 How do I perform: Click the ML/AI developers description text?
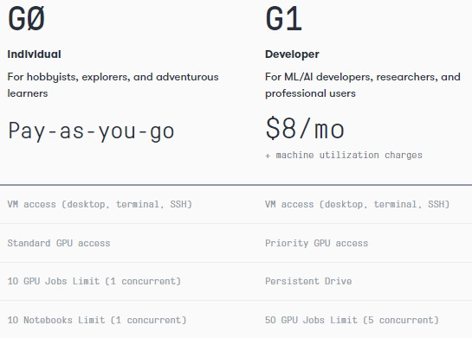(363, 85)
